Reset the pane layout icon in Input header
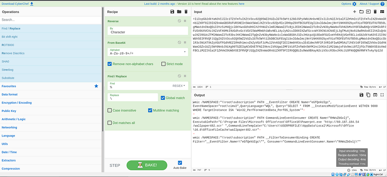Screen dimensions: 387x177 click(x=382, y=12)
